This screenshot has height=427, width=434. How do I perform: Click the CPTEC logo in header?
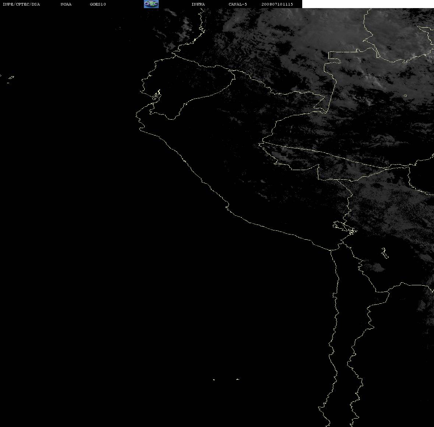point(151,4)
